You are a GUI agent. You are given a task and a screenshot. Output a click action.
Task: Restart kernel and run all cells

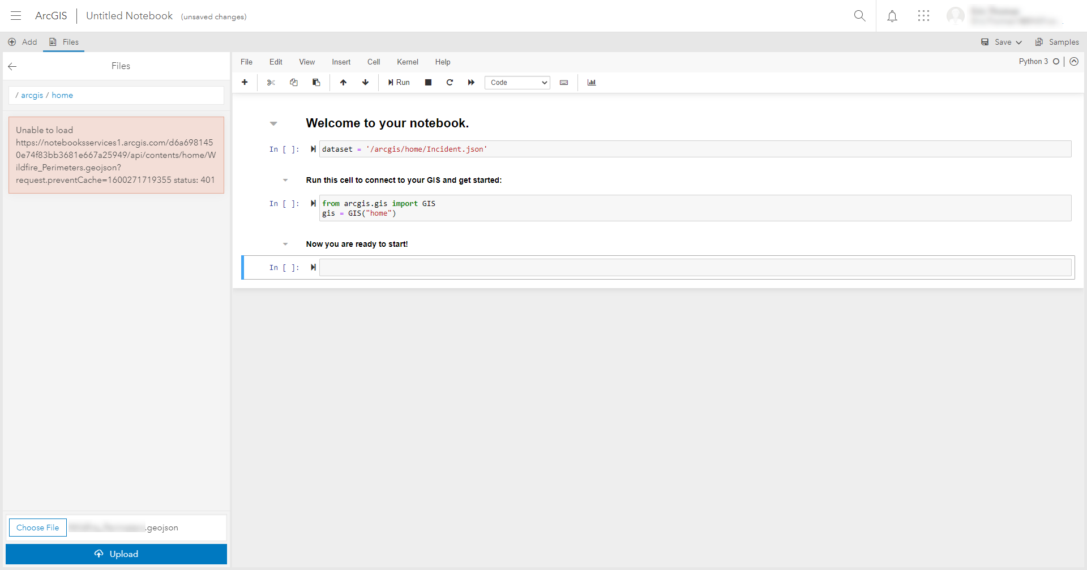tap(471, 83)
